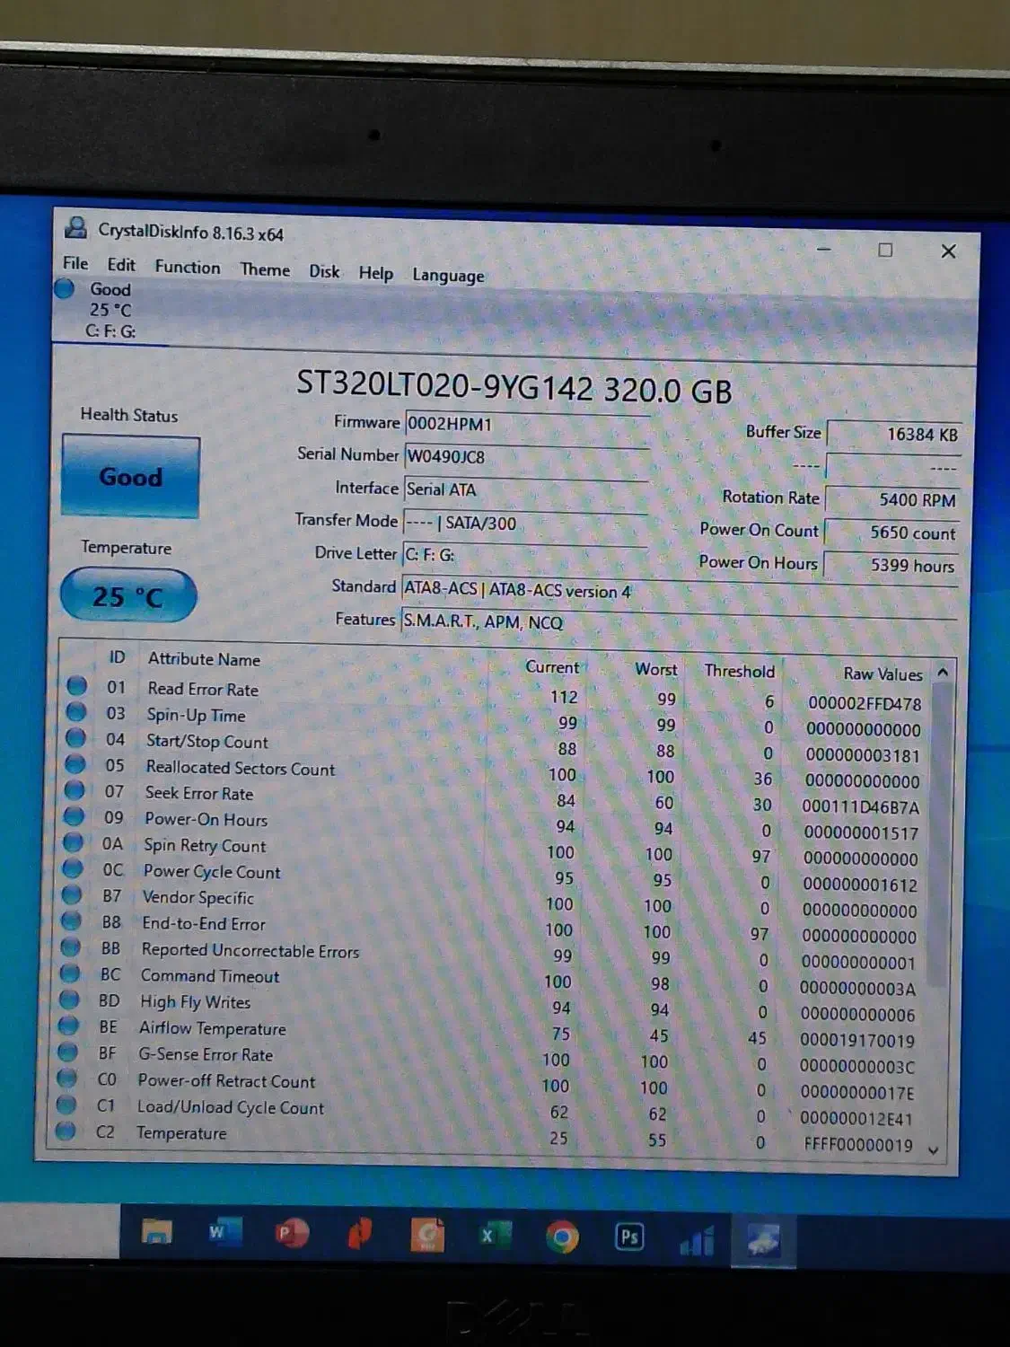Click the Read Error Rate status circle
This screenshot has width=1010, height=1347.
pyautogui.click(x=77, y=686)
